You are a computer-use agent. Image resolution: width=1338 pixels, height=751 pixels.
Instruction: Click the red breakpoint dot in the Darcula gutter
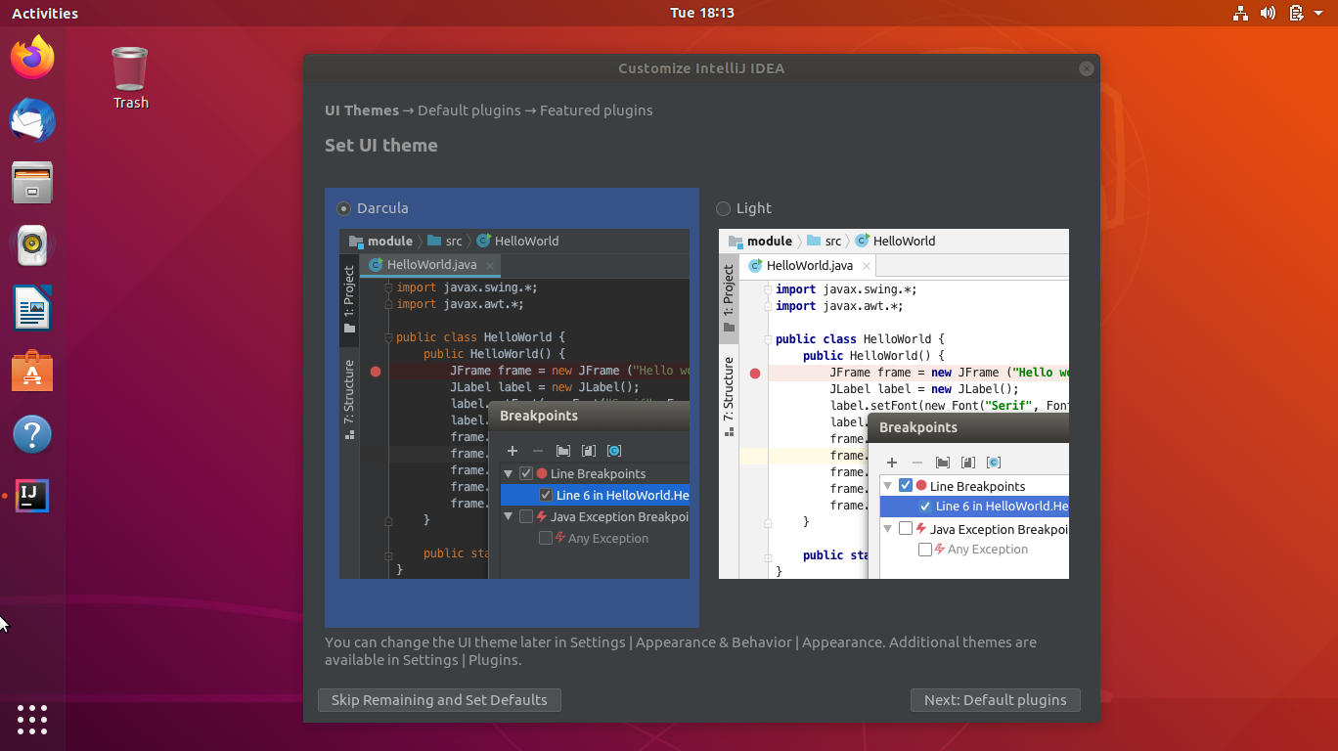[x=376, y=371]
